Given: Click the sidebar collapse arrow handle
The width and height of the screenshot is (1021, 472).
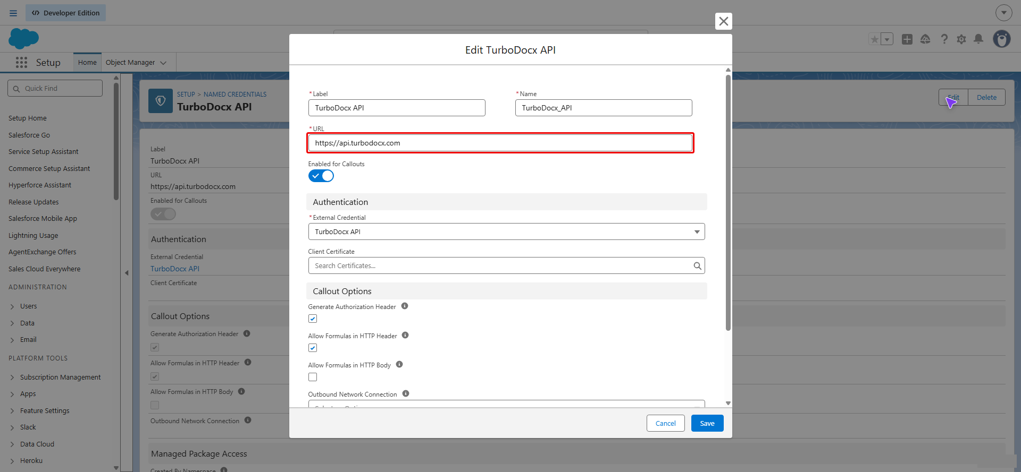Looking at the screenshot, I should click(127, 273).
